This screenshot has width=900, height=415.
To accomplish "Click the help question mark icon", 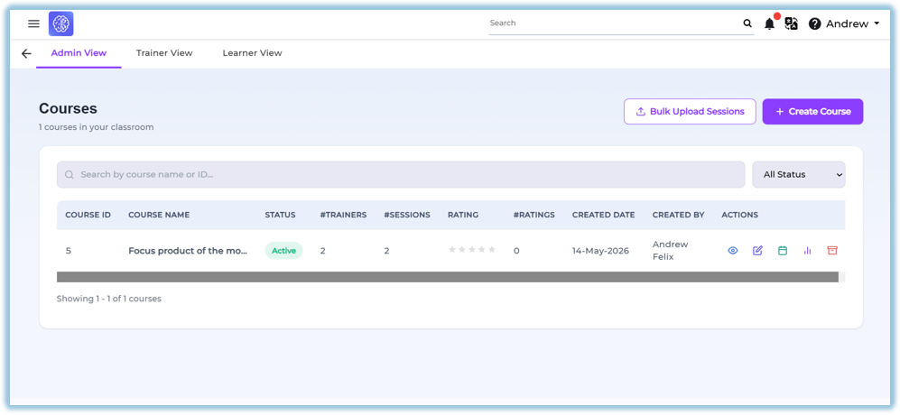I will coord(814,24).
